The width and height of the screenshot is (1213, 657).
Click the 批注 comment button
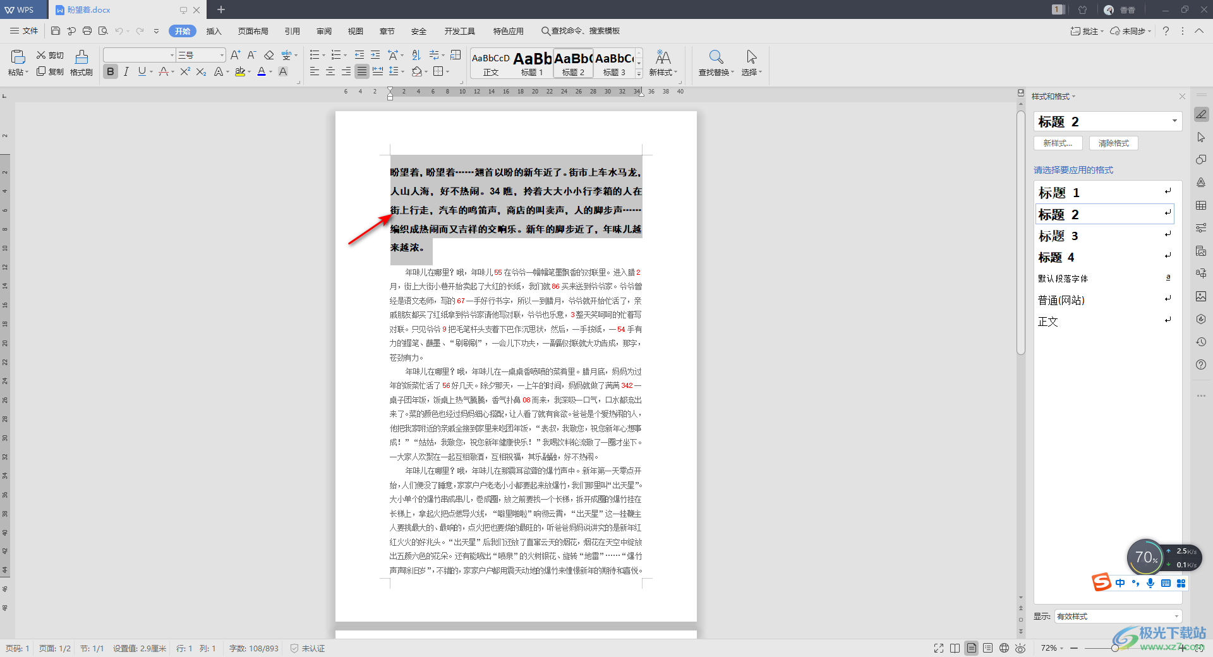[1087, 31]
